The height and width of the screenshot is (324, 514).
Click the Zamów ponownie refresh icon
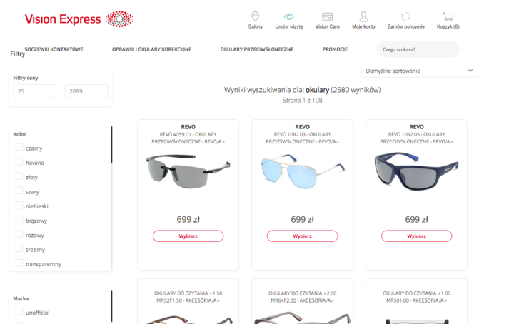coord(405,16)
